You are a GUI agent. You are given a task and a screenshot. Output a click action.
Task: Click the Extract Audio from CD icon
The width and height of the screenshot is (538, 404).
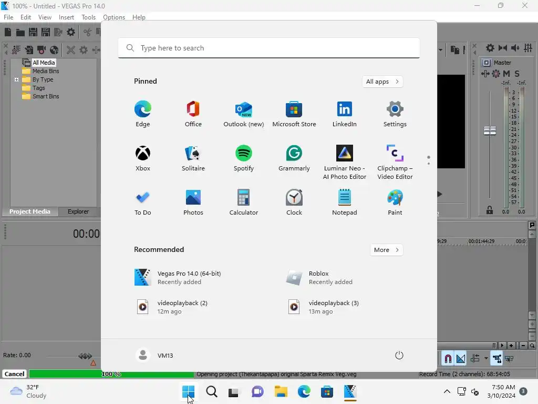tap(54, 50)
